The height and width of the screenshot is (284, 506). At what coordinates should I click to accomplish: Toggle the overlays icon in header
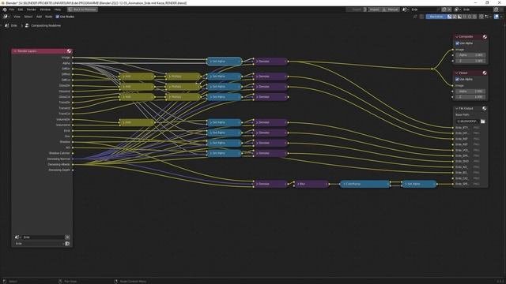[x=497, y=17]
